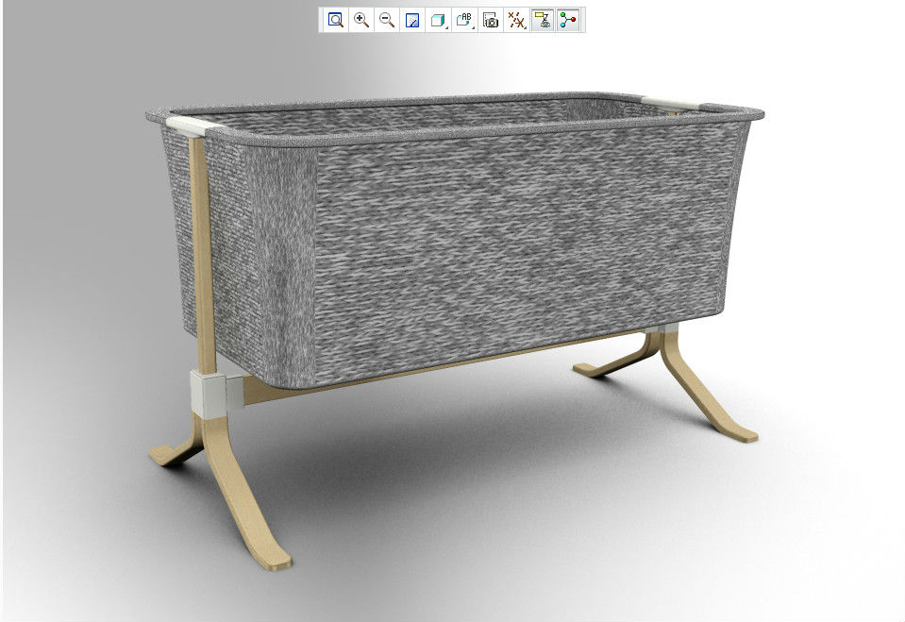Toggle Spin Center display
Image resolution: width=905 pixels, height=622 pixels.
567,20
